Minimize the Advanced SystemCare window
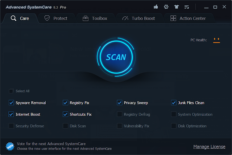232x155 pixels. 206,7
